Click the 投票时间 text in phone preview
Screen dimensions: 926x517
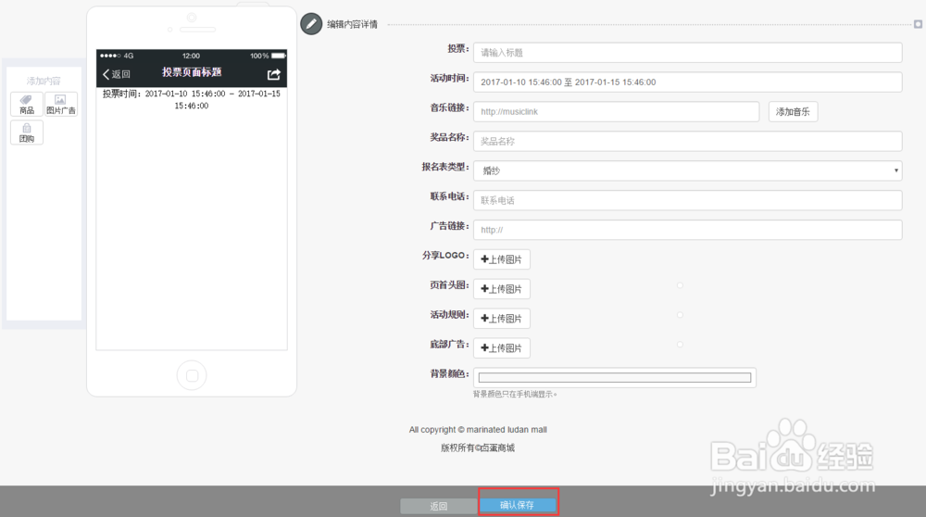(192, 99)
